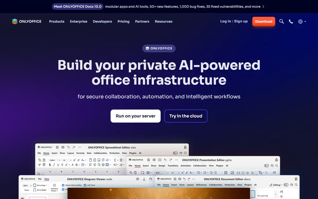The height and width of the screenshot is (199, 318).
Task: Click Italic icon in Spreadsheet Editor
Action: tap(54, 165)
